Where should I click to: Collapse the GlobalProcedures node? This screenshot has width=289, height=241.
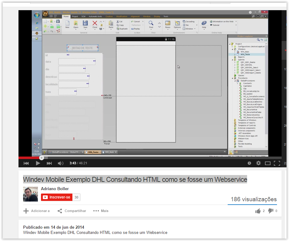point(235,81)
